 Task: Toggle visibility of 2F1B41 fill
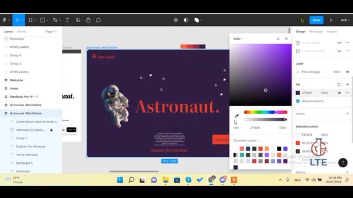[339, 93]
